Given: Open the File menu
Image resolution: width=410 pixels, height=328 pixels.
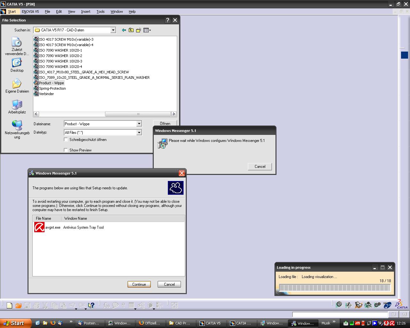Looking at the screenshot, I should coord(47,12).
